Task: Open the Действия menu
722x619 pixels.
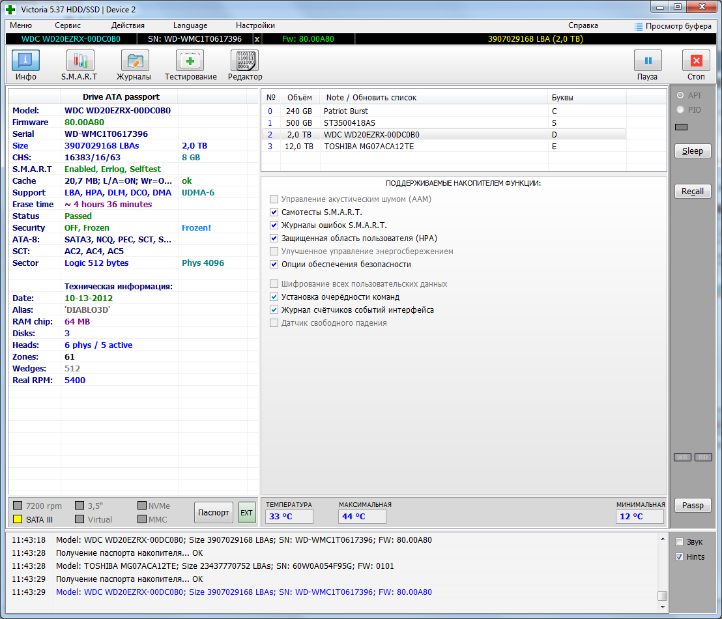Action: [128, 25]
